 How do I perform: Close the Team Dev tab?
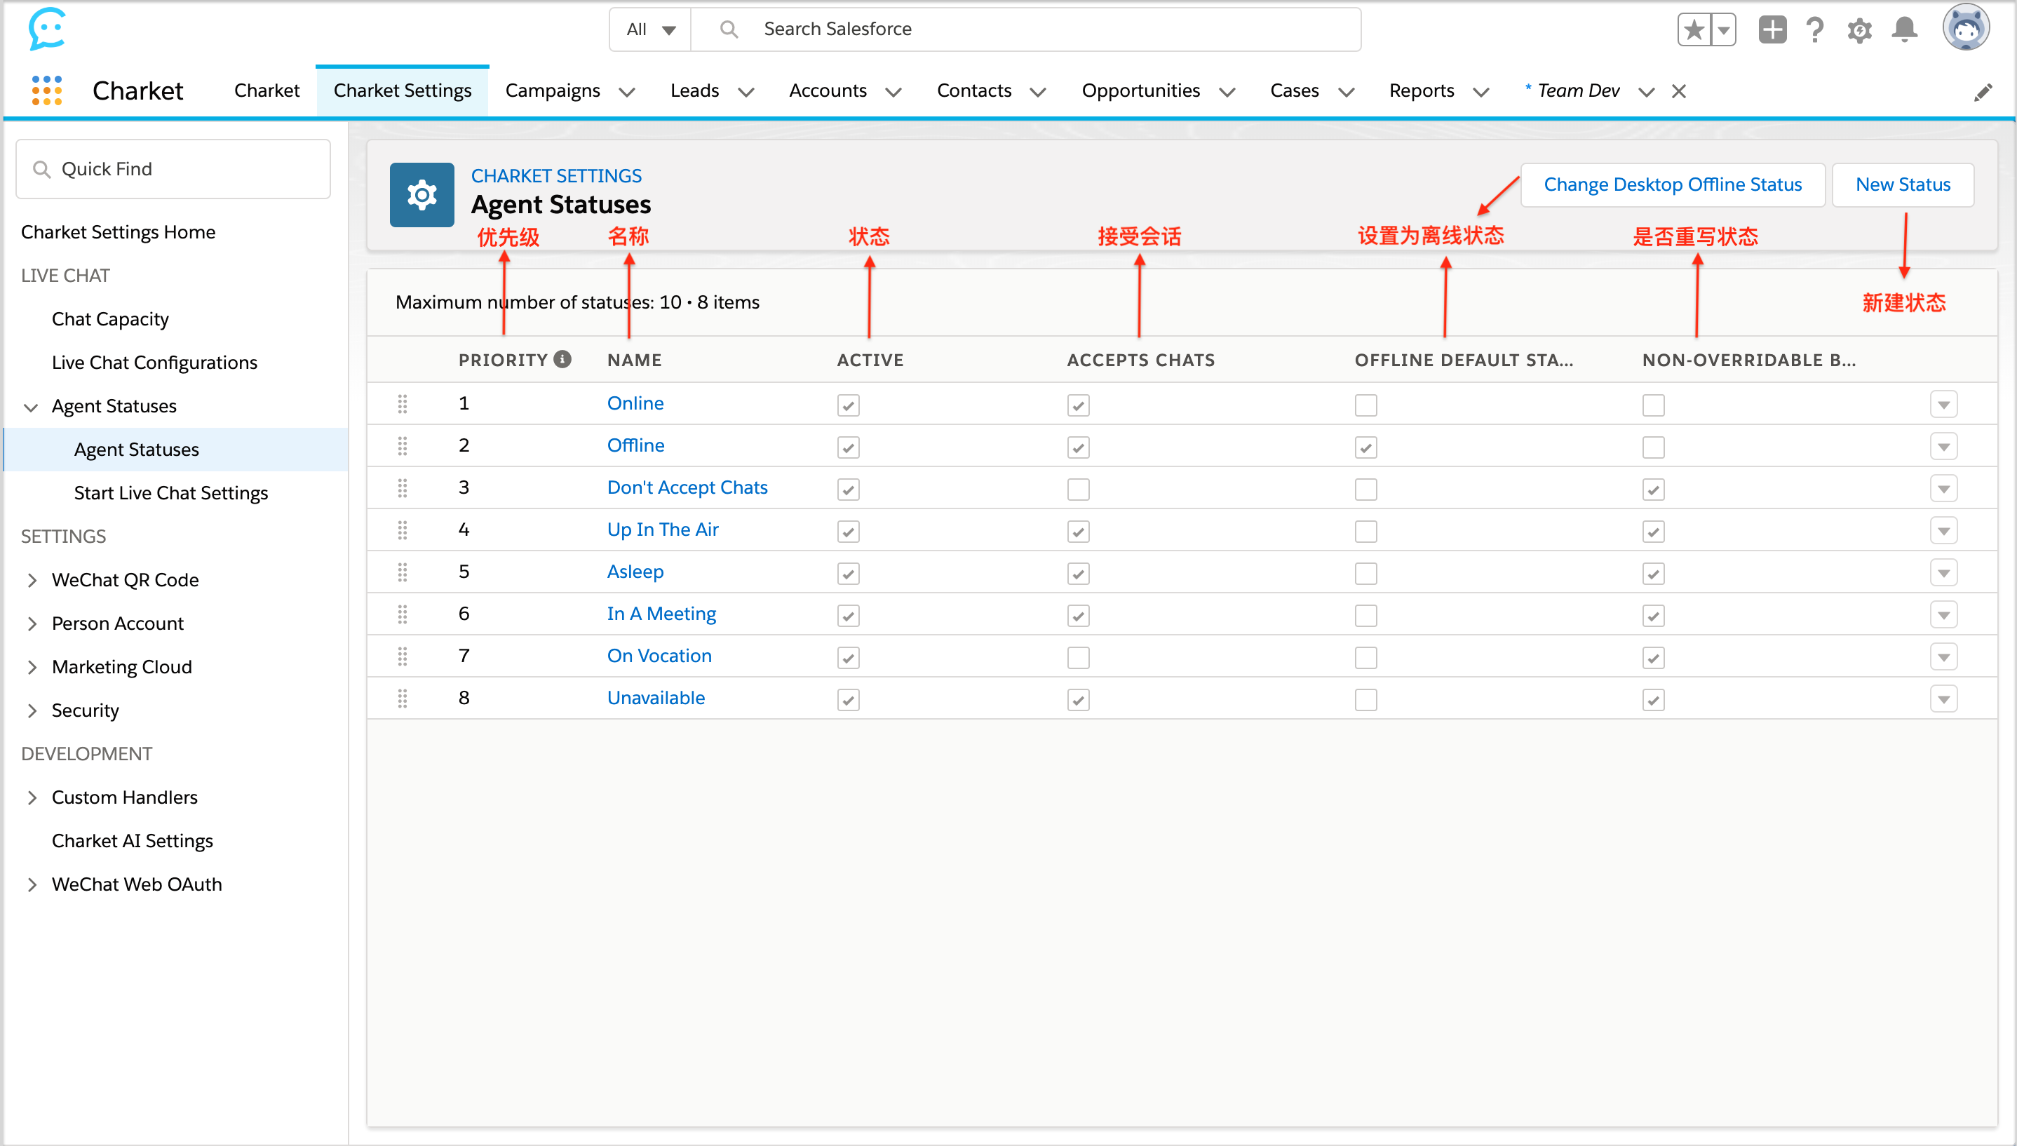coord(1678,91)
